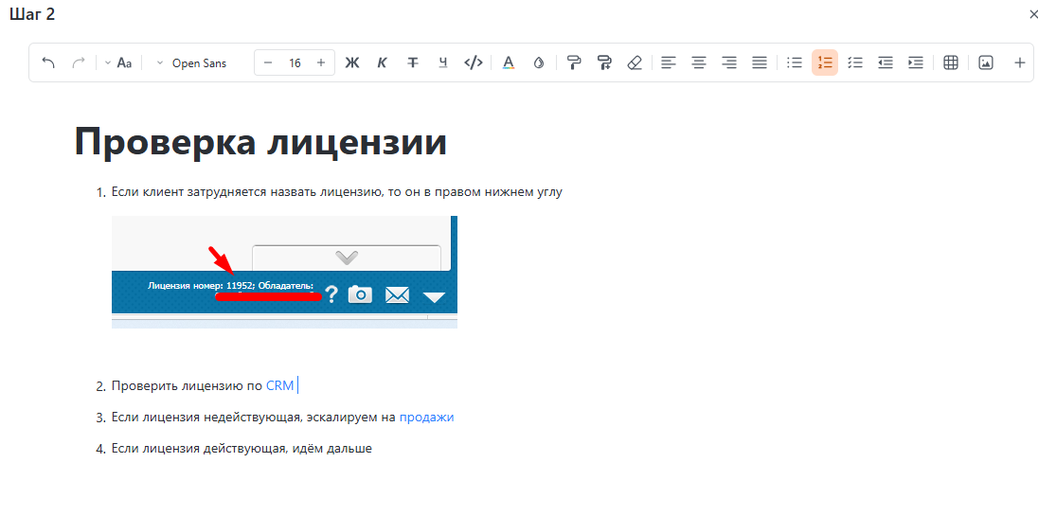
Task: Click the undo arrow in the toolbar
Action: pyautogui.click(x=49, y=63)
